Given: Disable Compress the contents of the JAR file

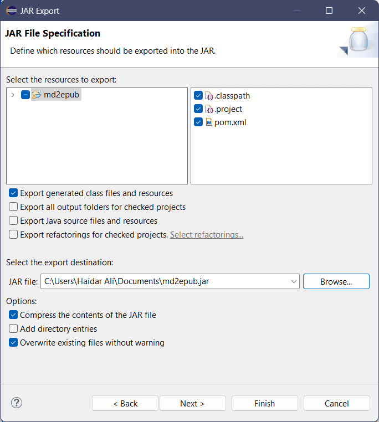Looking at the screenshot, I should point(13,315).
